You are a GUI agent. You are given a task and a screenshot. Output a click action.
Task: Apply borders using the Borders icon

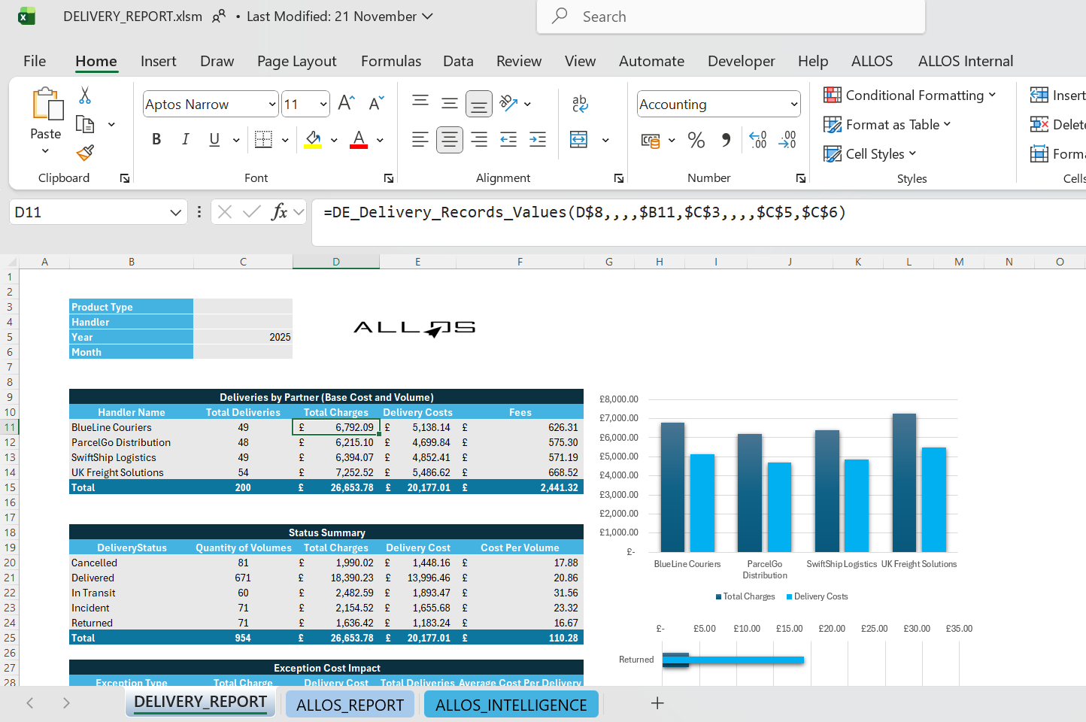click(263, 139)
